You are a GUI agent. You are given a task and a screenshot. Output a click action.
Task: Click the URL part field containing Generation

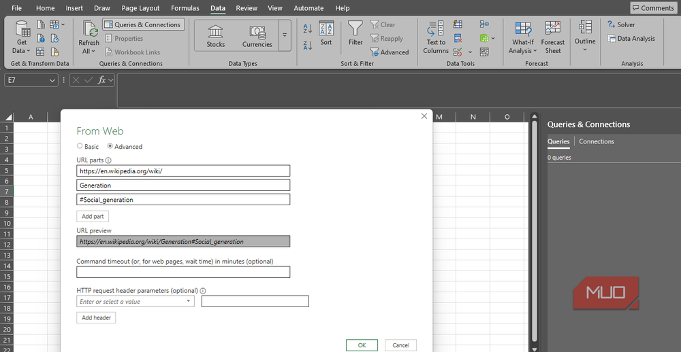pyautogui.click(x=183, y=185)
